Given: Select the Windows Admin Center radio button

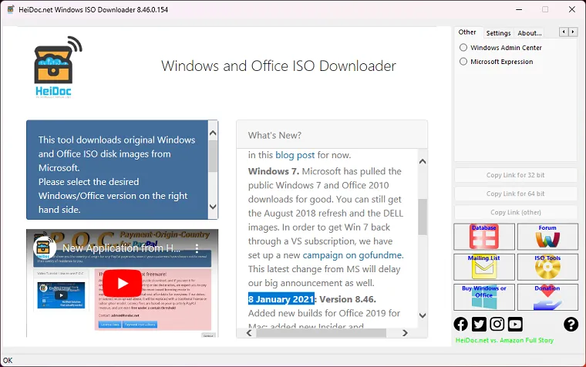Looking at the screenshot, I should [463, 48].
